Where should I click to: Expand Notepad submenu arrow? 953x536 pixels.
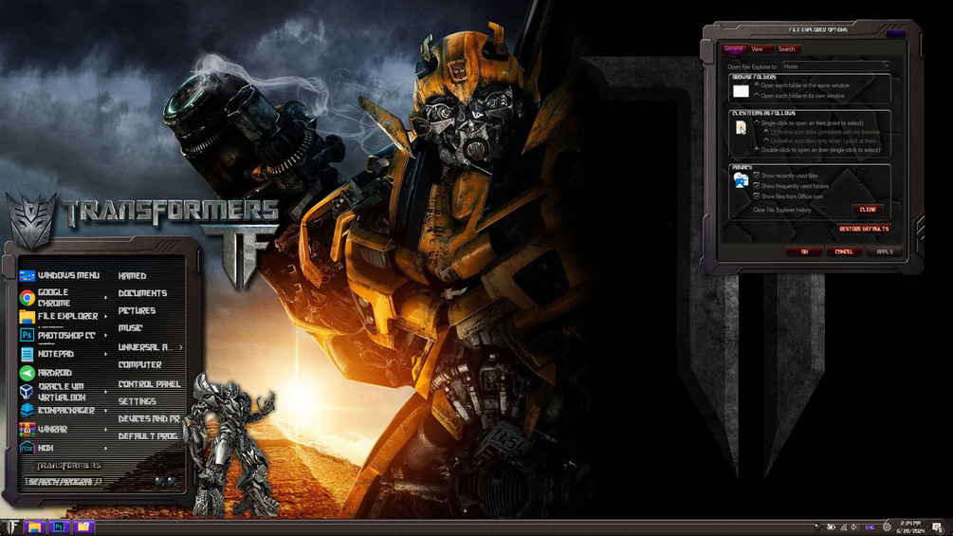click(x=106, y=354)
